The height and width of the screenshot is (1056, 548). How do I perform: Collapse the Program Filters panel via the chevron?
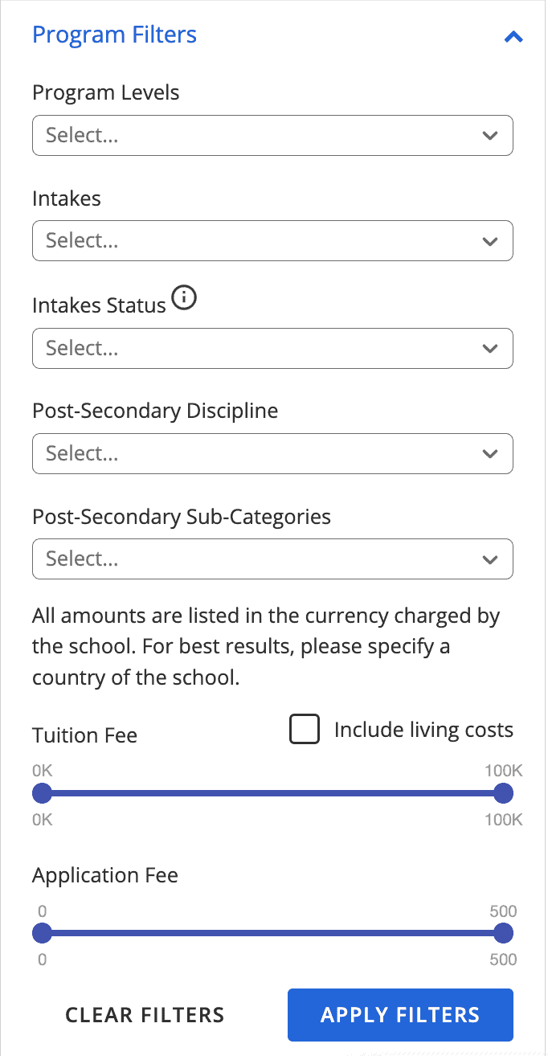(x=513, y=36)
